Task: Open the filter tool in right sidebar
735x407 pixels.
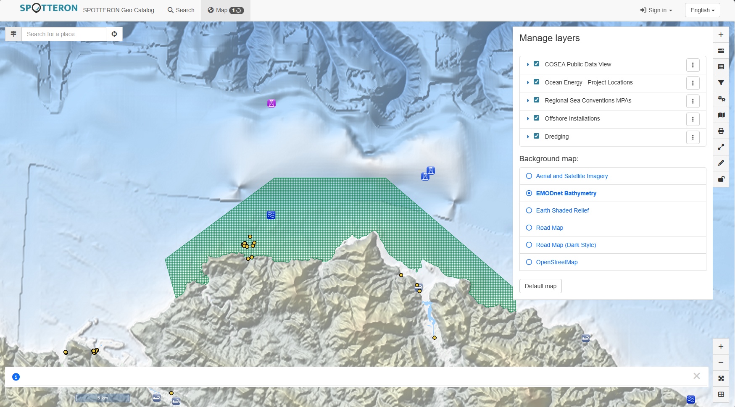Action: 722,83
